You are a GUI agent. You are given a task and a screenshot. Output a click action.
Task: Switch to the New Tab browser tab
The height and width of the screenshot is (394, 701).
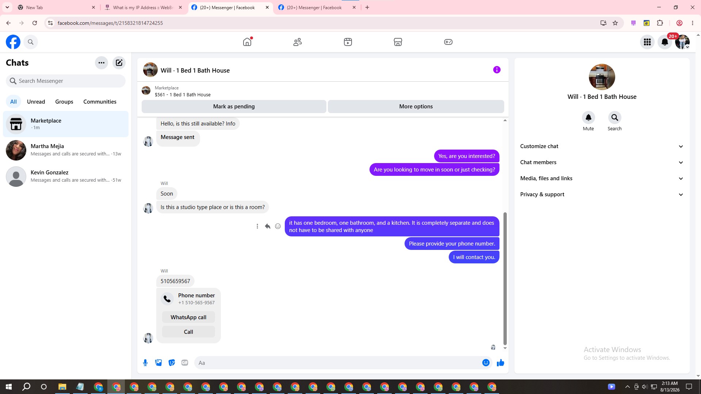tap(56, 7)
